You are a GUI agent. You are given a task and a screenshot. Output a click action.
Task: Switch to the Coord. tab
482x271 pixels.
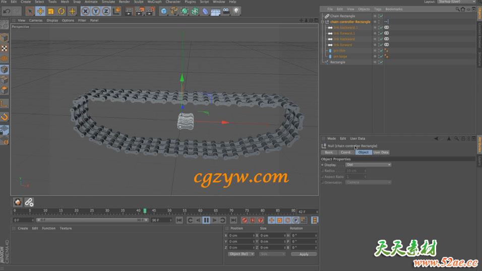tap(346, 153)
